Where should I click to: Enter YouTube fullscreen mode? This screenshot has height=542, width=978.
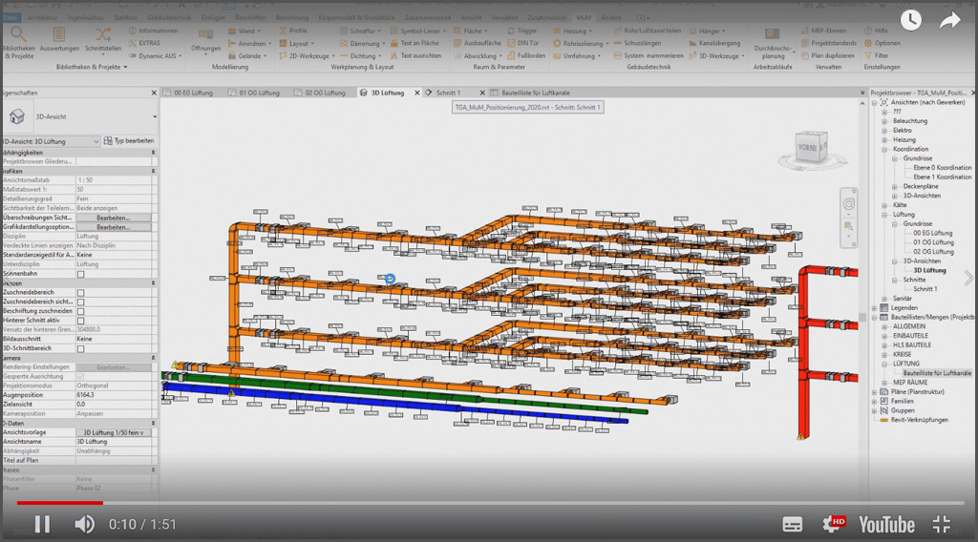(x=942, y=524)
